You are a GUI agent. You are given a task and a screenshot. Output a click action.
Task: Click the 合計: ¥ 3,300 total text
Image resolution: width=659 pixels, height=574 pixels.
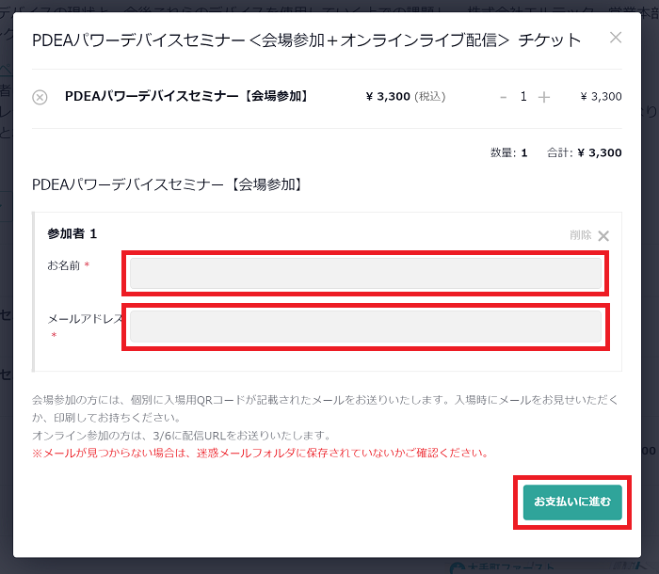[x=585, y=152]
